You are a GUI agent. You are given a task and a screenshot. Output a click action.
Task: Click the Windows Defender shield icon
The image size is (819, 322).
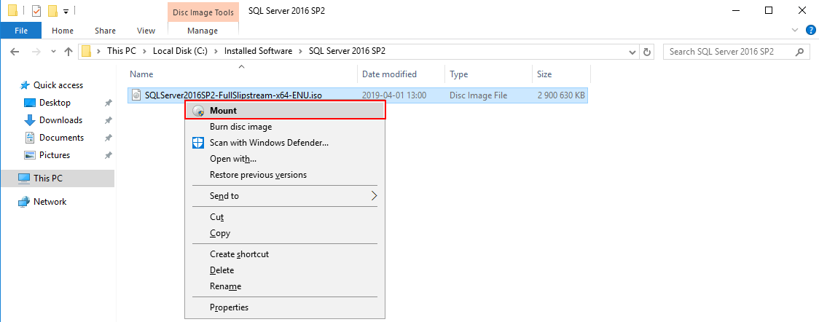tap(198, 143)
